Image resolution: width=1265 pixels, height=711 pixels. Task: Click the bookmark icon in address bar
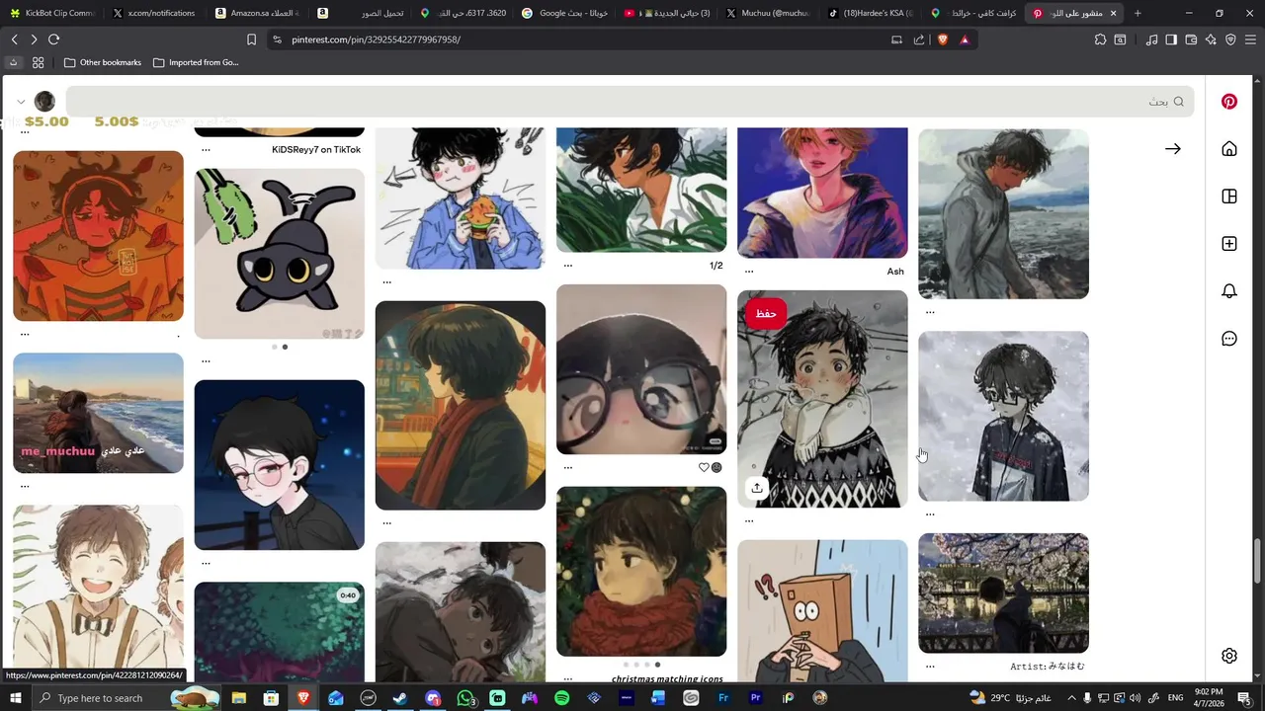coord(251,39)
